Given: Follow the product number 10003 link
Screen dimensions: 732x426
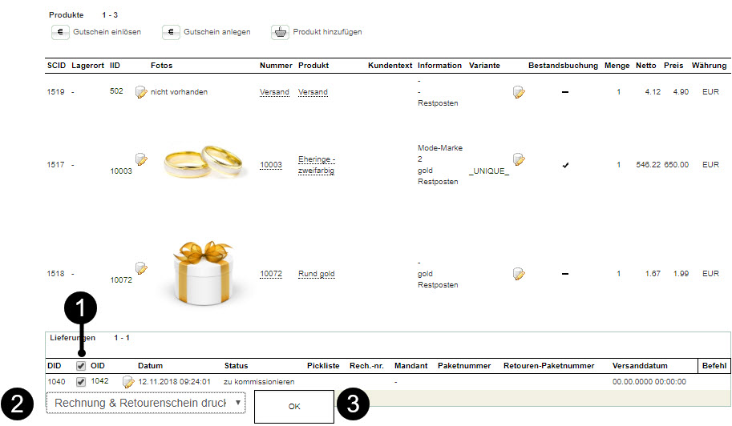Looking at the screenshot, I should 271,165.
